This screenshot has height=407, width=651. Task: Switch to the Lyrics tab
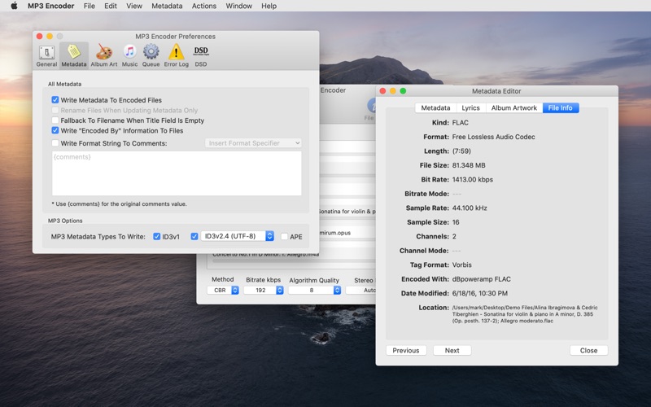point(471,107)
